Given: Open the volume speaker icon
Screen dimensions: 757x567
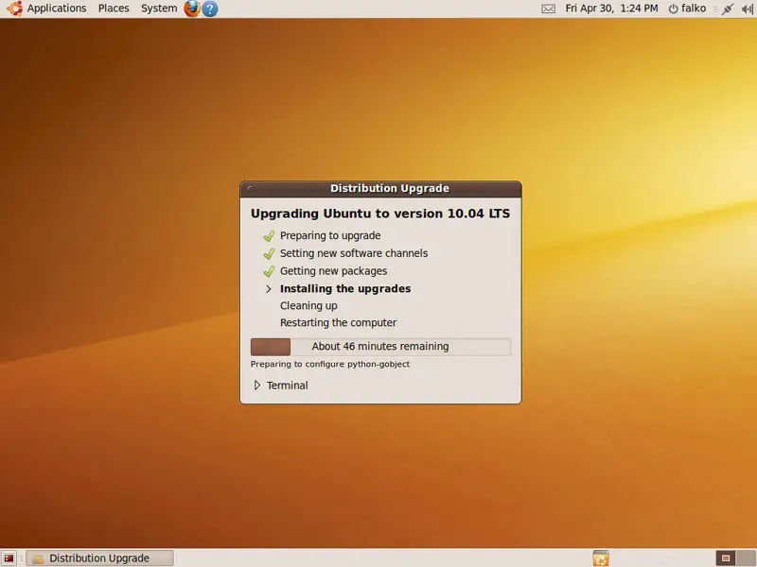Looking at the screenshot, I should [748, 9].
